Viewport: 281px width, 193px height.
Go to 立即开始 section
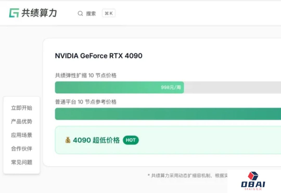click(x=22, y=108)
